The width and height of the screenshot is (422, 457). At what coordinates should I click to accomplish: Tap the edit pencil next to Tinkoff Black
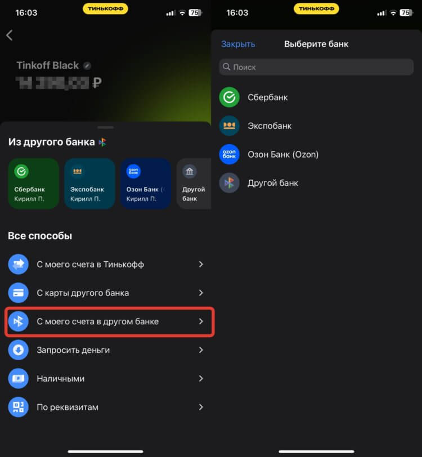[x=87, y=66]
